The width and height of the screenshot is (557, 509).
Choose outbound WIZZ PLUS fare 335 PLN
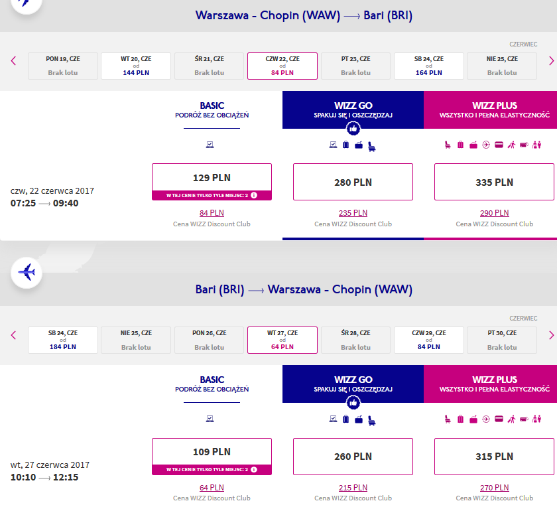tap(494, 182)
